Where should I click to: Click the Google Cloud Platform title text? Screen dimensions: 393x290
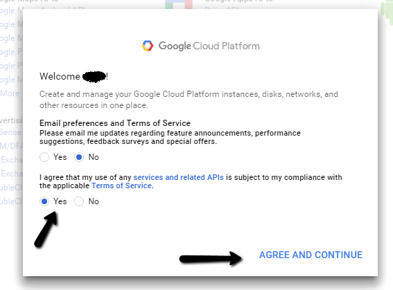[209, 46]
